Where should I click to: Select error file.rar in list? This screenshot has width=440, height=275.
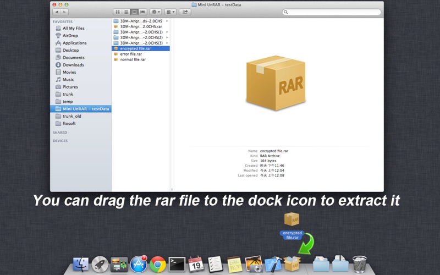(141, 54)
